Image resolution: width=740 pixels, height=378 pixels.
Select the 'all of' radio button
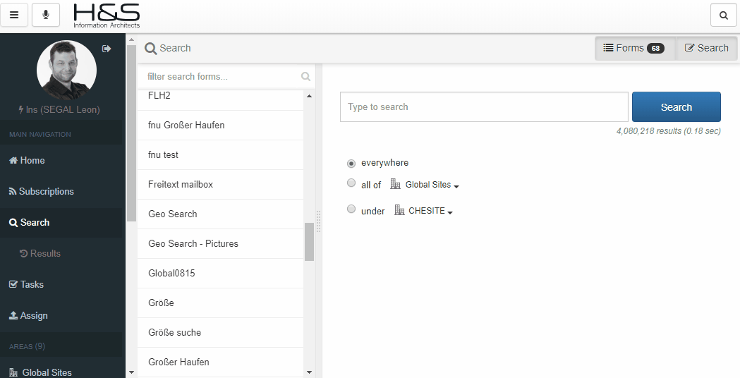coord(351,183)
